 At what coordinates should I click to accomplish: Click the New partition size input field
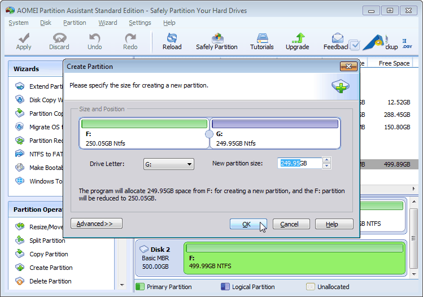(300, 163)
